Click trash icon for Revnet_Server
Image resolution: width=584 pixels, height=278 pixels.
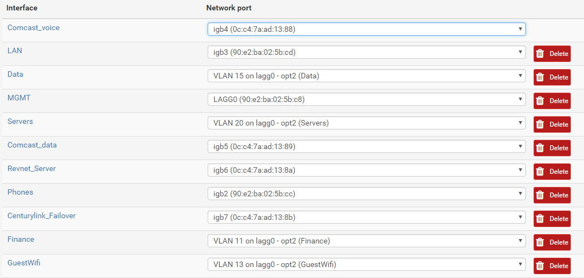tap(540, 172)
